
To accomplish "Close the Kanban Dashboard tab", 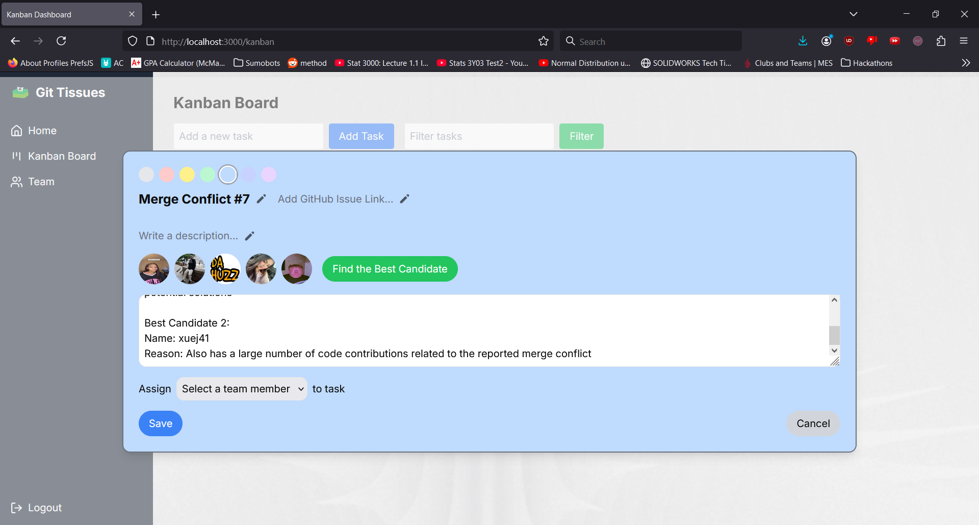I will pyautogui.click(x=132, y=14).
